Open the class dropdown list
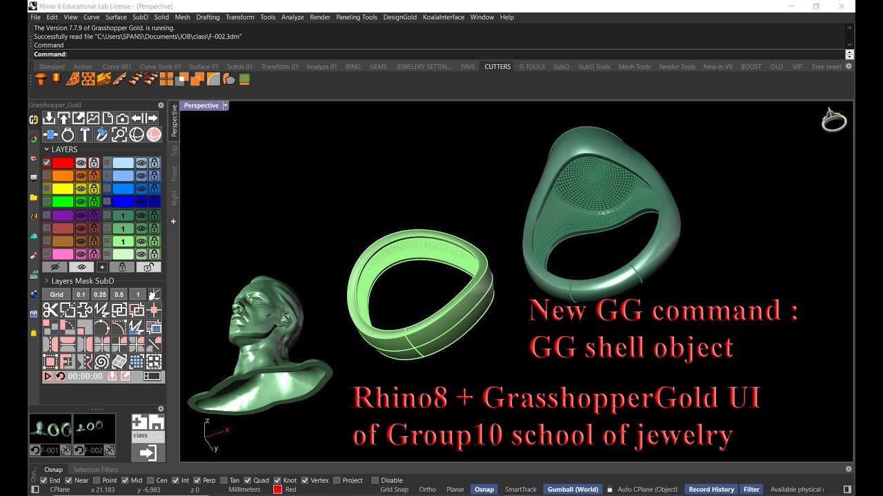883x496 pixels. pyautogui.click(x=148, y=435)
